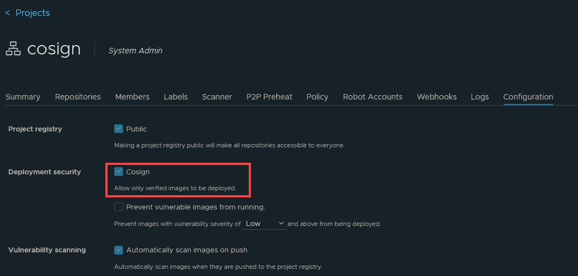
Task: View the Robot Accounts tab
Action: tap(373, 97)
